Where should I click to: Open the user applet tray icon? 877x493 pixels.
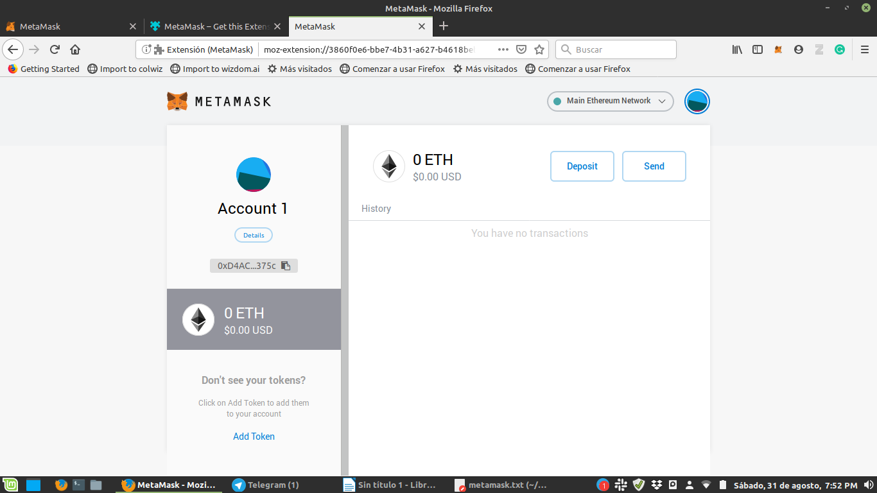690,485
